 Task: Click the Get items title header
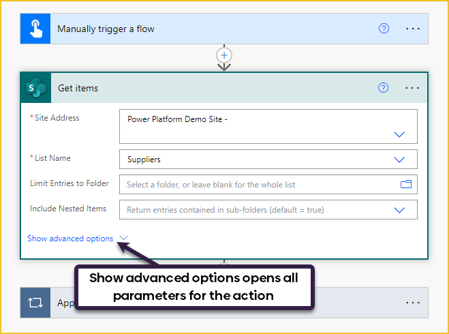pos(78,88)
